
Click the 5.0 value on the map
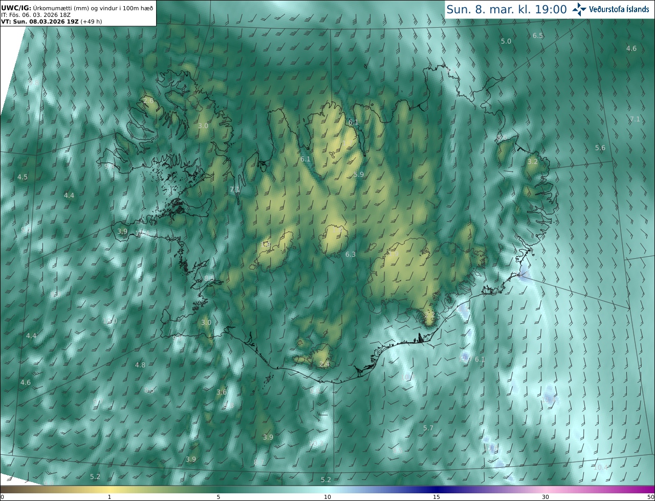click(x=506, y=41)
